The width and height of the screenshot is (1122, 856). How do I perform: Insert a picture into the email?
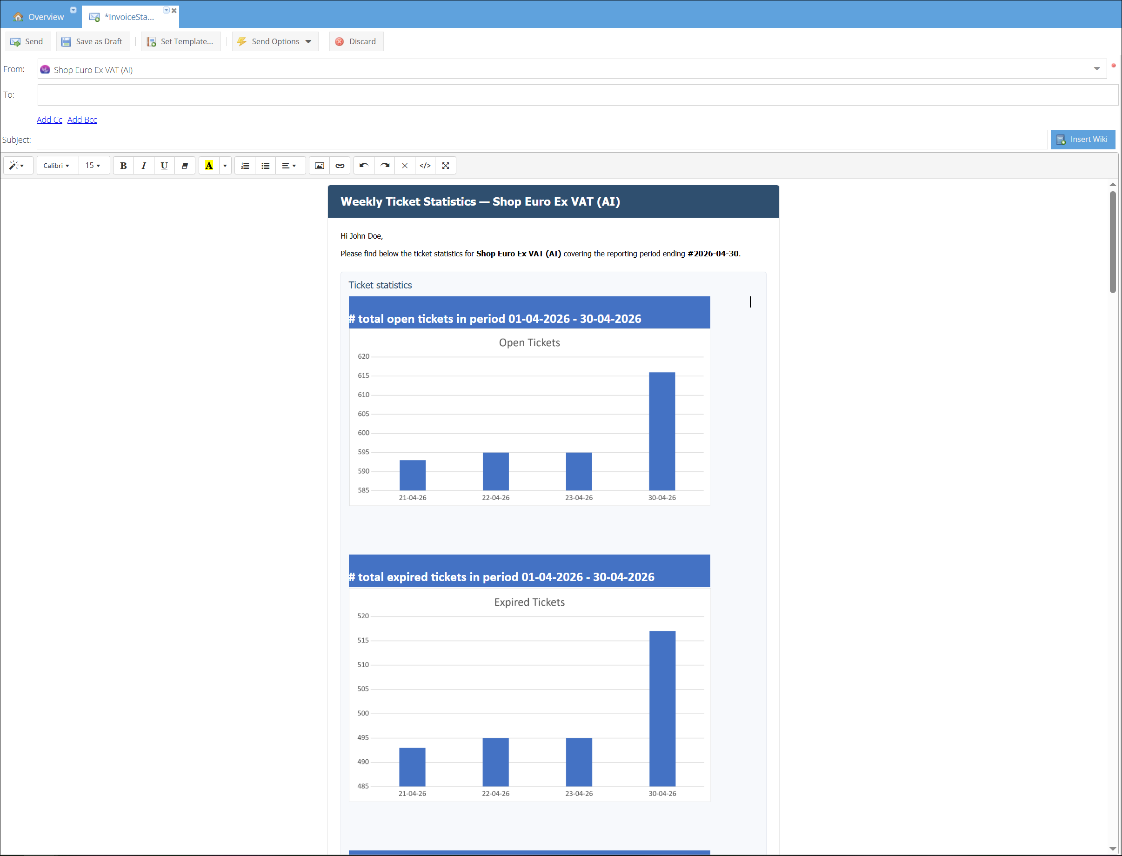coord(320,166)
